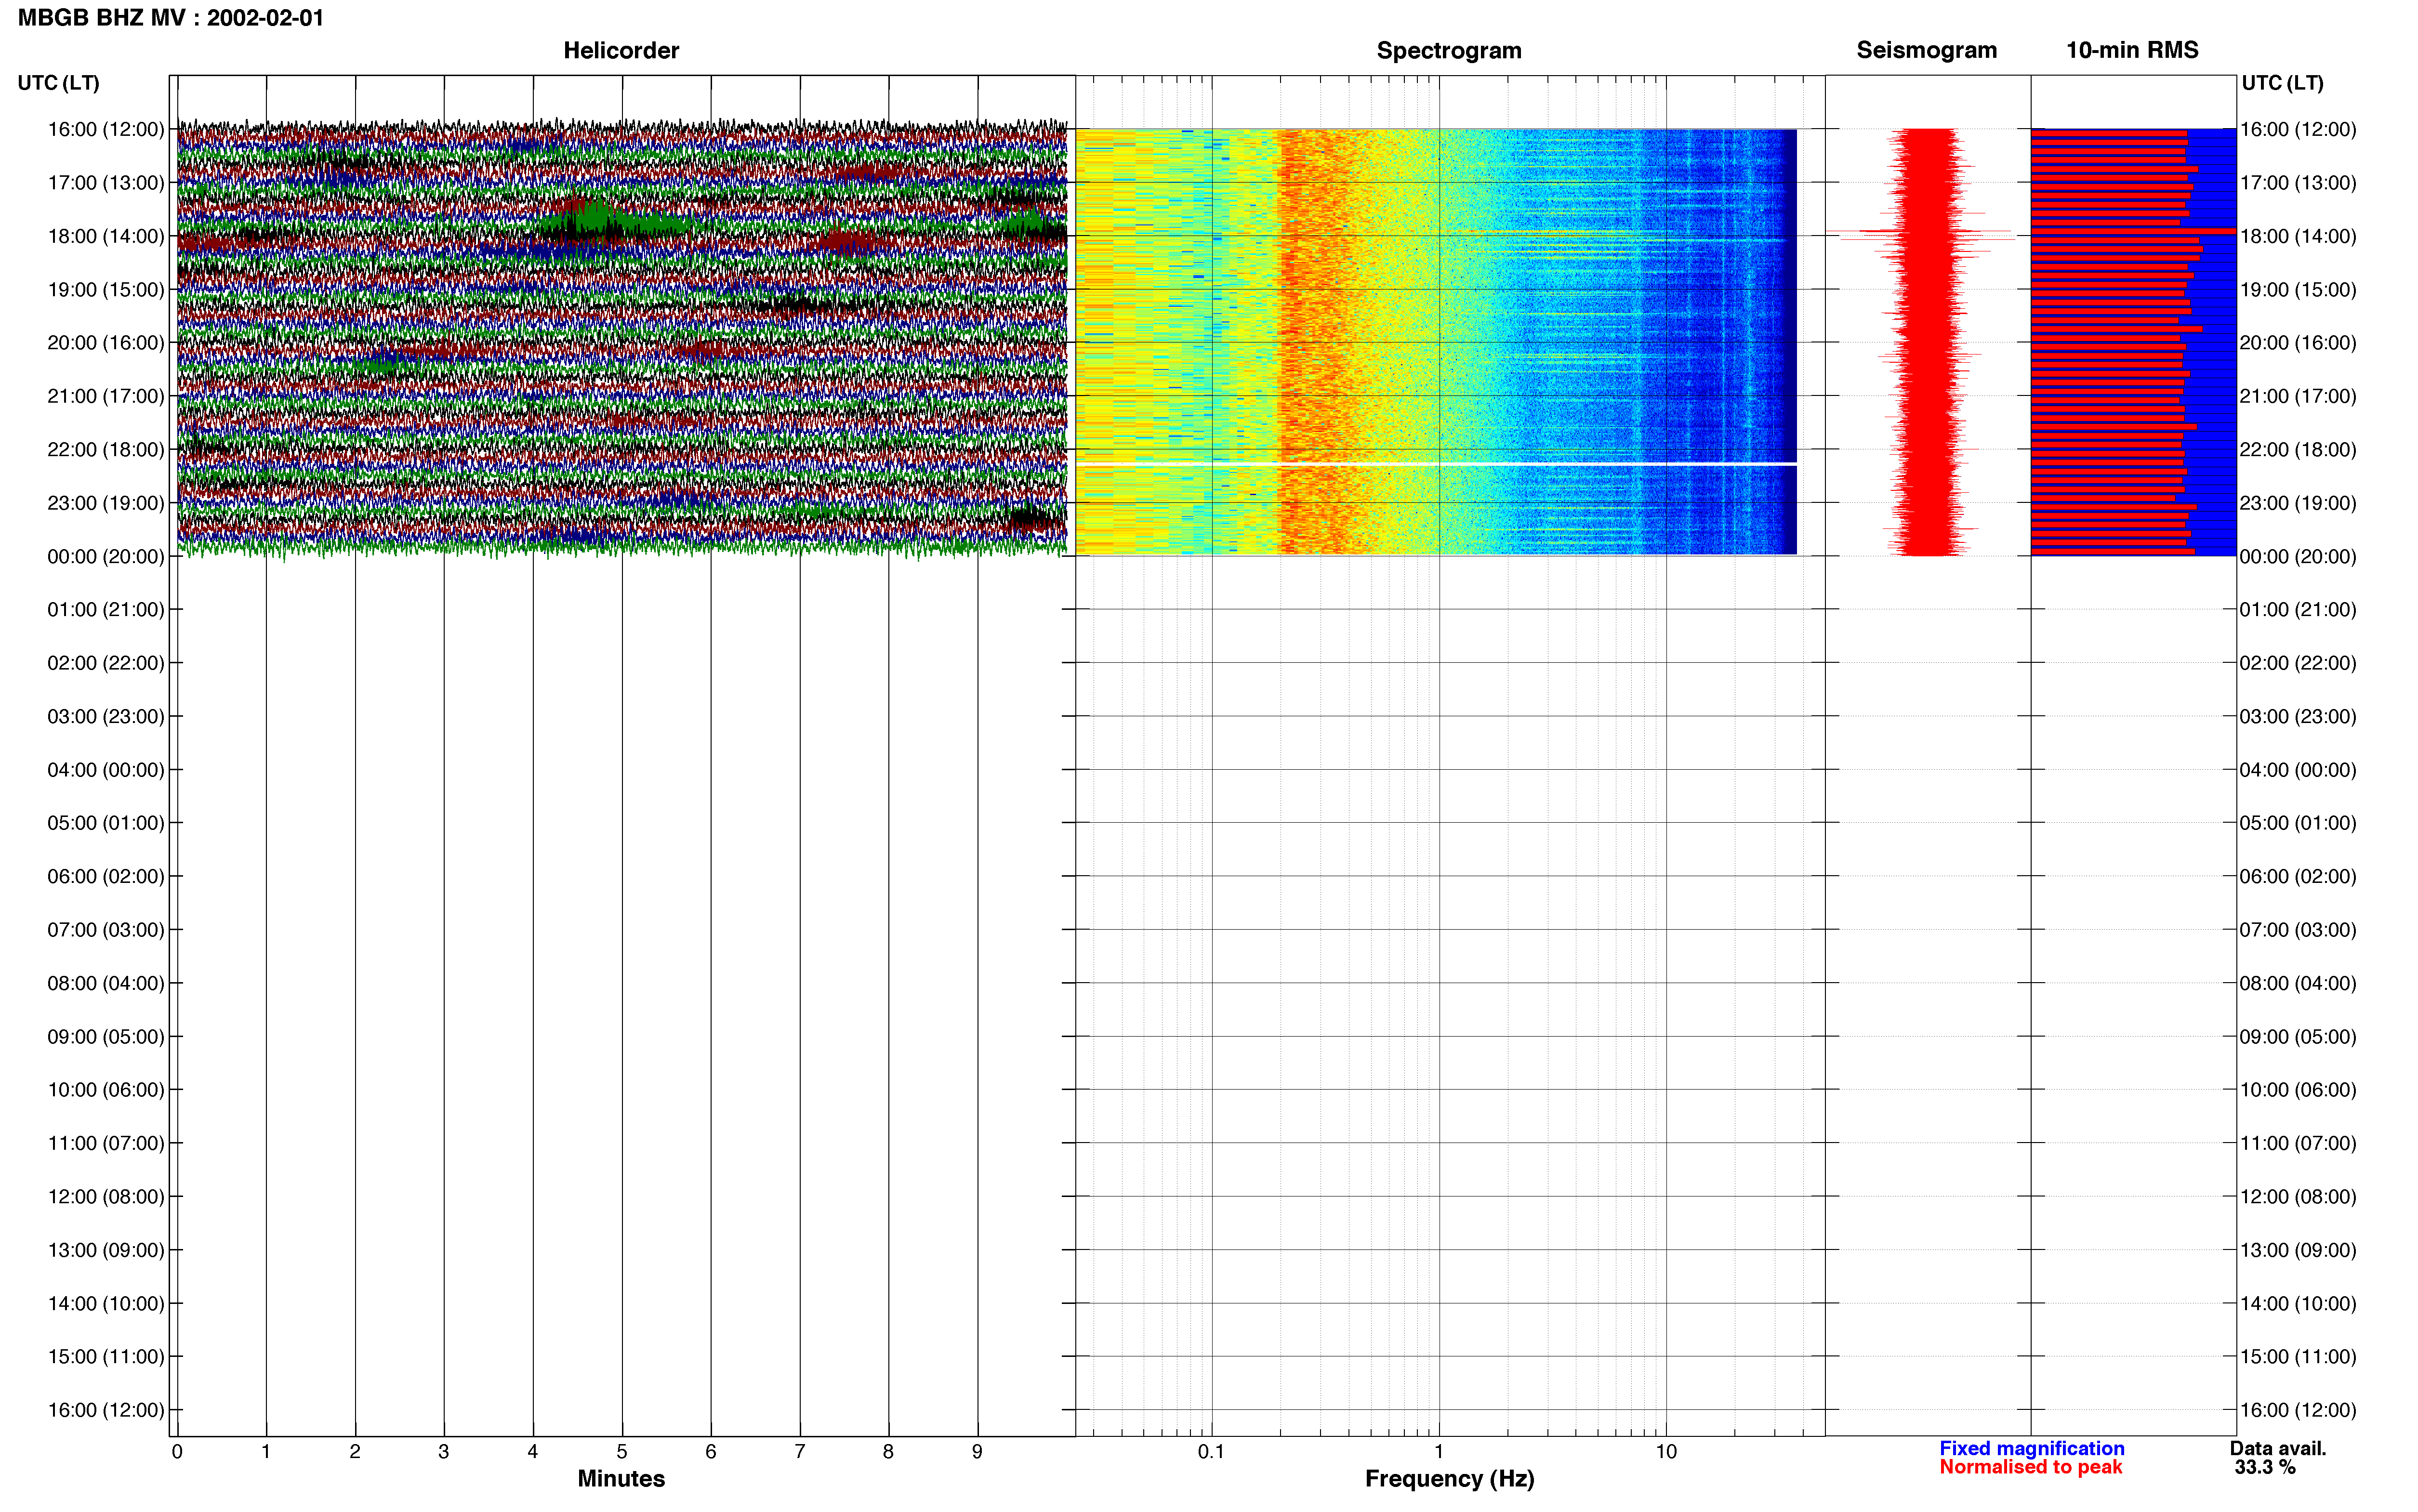The height and width of the screenshot is (1512, 2418).
Task: Click left-axis time label "22:00 (18:00)"
Action: pos(106,450)
